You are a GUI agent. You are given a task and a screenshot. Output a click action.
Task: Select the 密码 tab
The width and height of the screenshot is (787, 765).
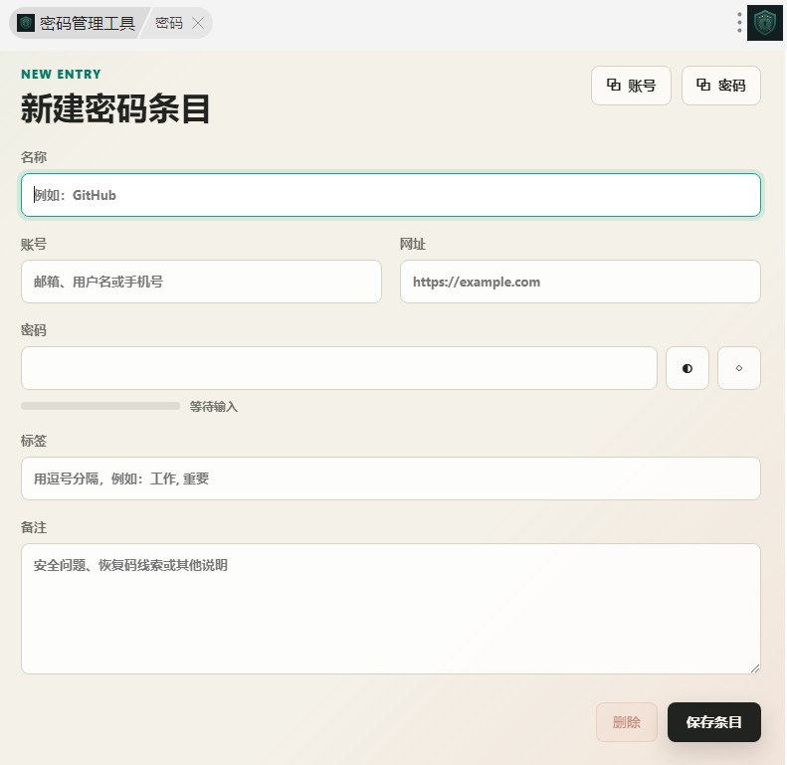pyautogui.click(x=169, y=23)
